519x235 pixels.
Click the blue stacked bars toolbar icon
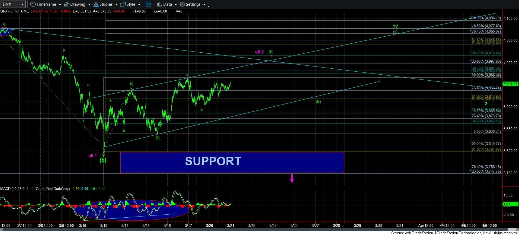pos(148,4)
